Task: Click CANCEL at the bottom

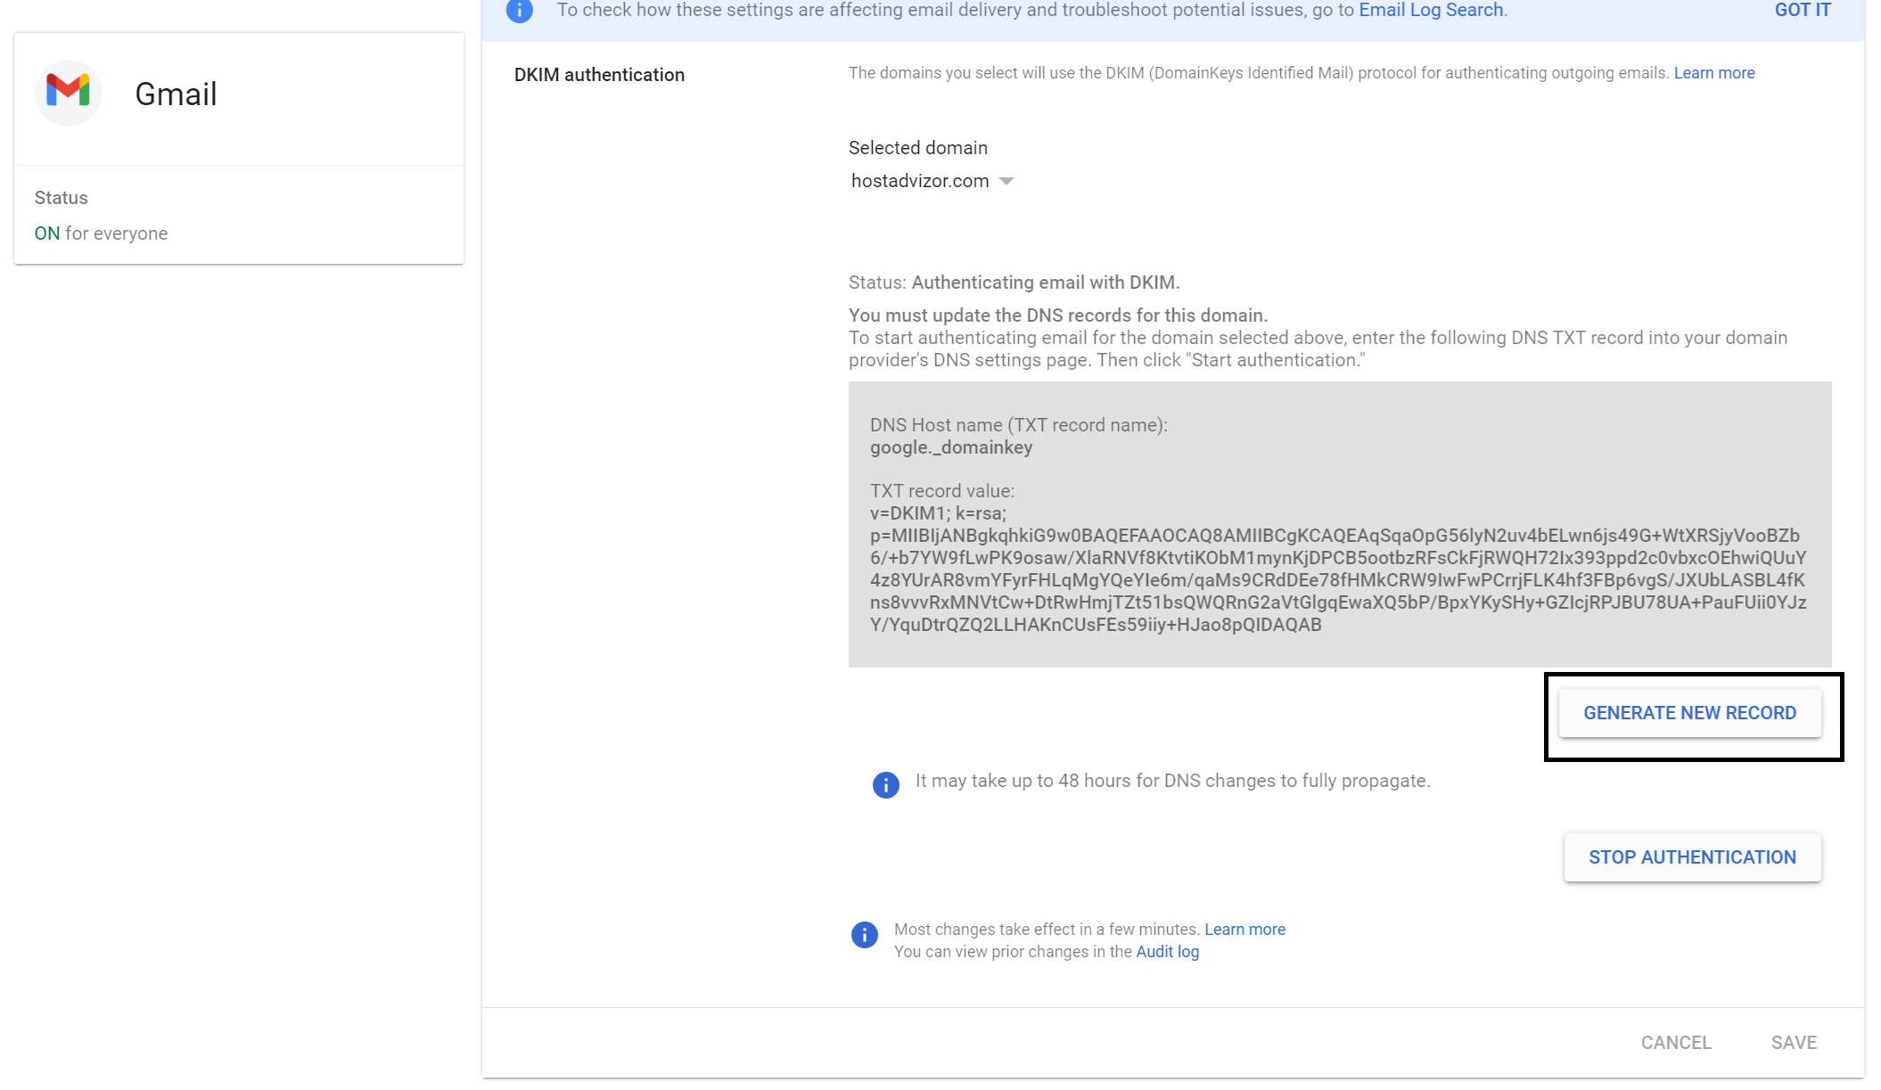Action: 1675,1043
